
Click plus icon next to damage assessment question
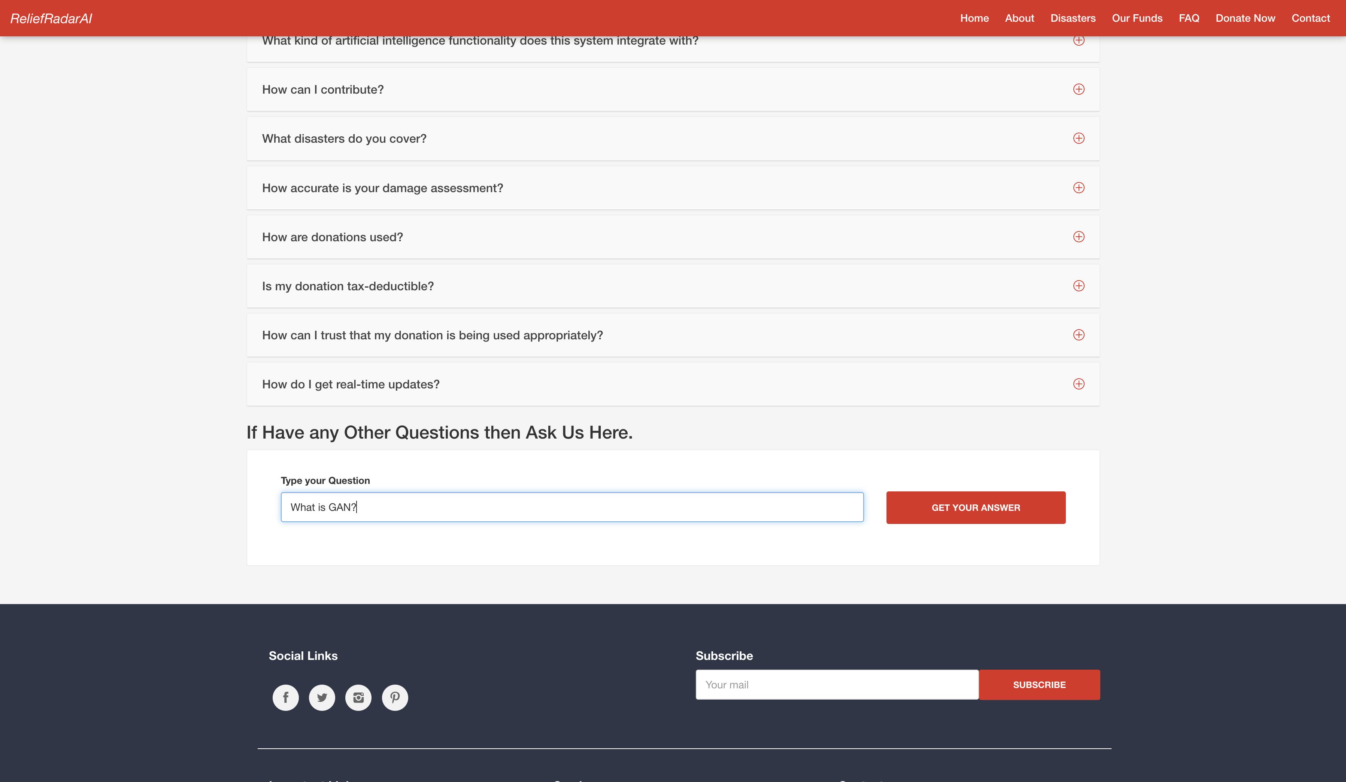tap(1078, 188)
